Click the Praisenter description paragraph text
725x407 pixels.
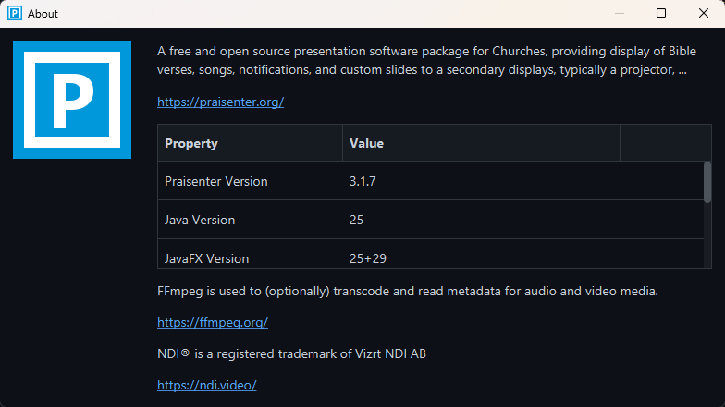point(422,60)
